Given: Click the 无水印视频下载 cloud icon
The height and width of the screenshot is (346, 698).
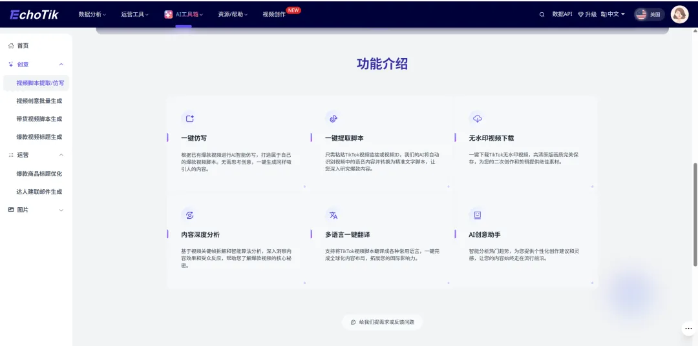Looking at the screenshot, I should click(477, 119).
